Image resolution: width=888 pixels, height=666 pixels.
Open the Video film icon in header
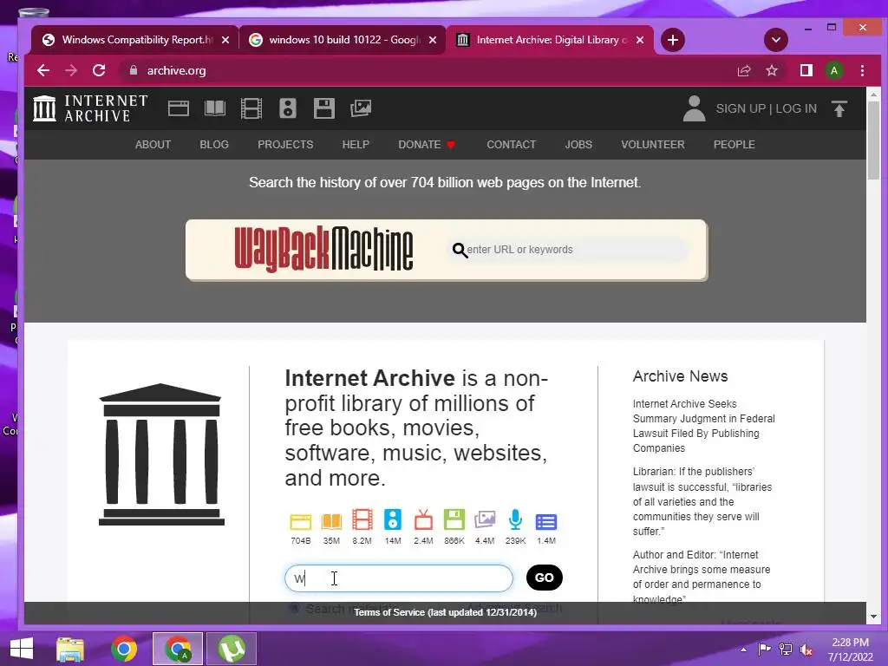251,108
